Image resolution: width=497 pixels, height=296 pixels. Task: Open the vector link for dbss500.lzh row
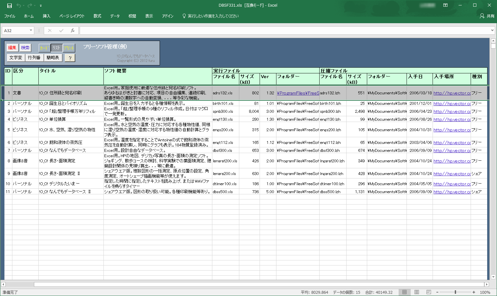click(x=452, y=192)
